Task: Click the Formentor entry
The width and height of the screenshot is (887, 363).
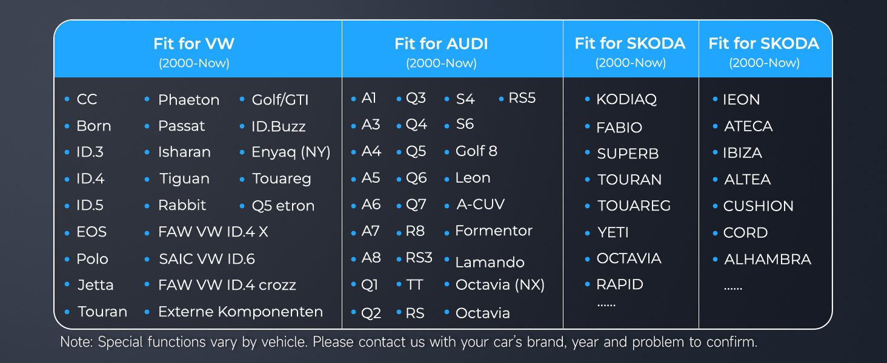Action: tap(493, 231)
